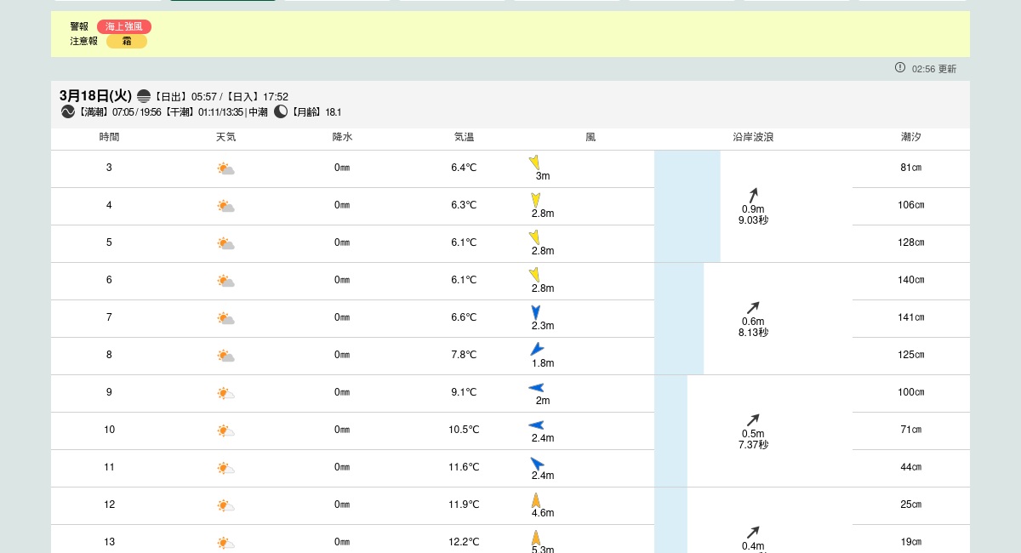Click the light blue wave height bar for 0.9m
The width and height of the screenshot is (1021, 553).
(687, 207)
